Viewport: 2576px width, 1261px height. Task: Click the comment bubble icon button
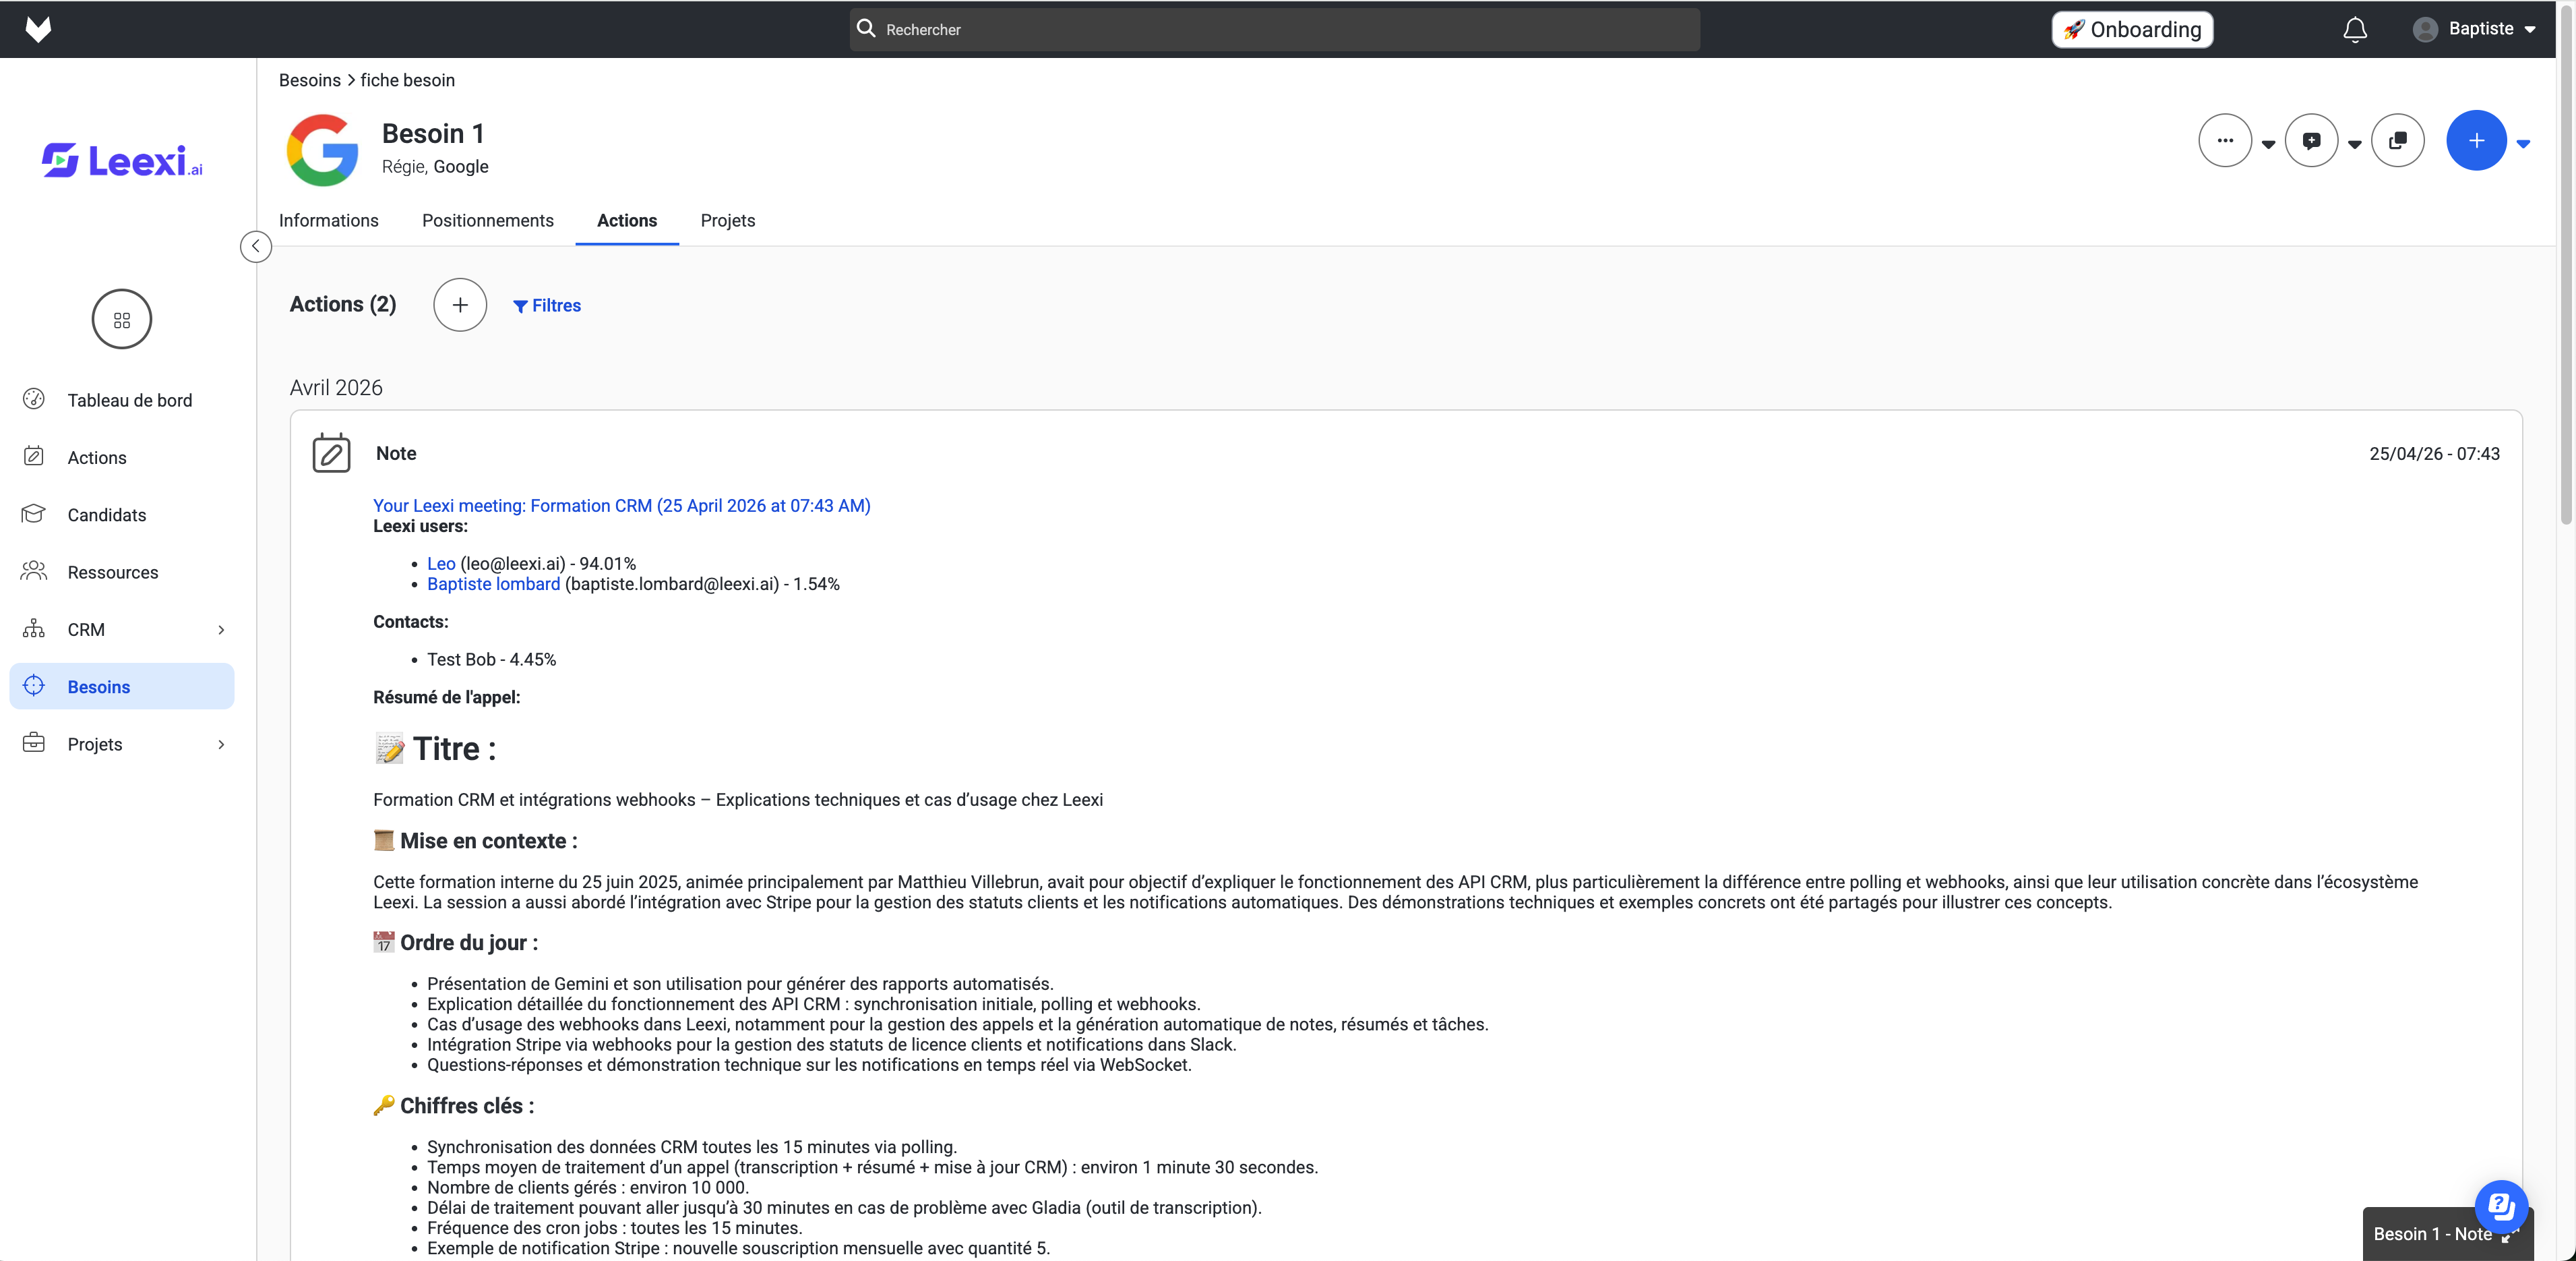(x=2311, y=140)
